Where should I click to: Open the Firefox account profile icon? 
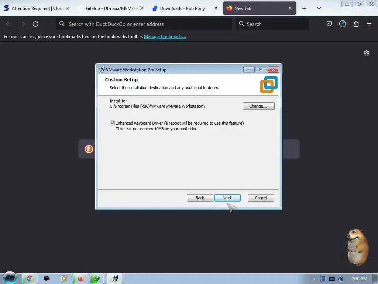(343, 24)
